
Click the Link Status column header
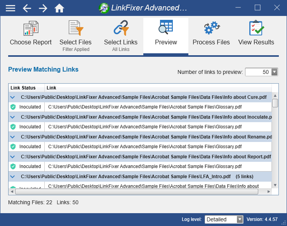coord(26,88)
